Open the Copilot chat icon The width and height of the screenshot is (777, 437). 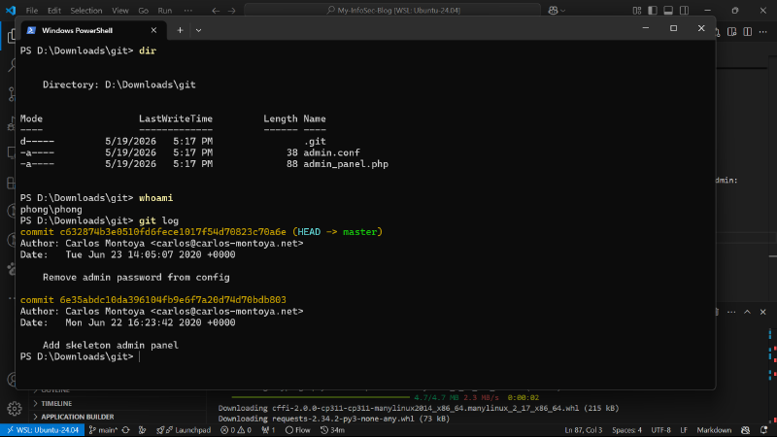click(x=553, y=11)
